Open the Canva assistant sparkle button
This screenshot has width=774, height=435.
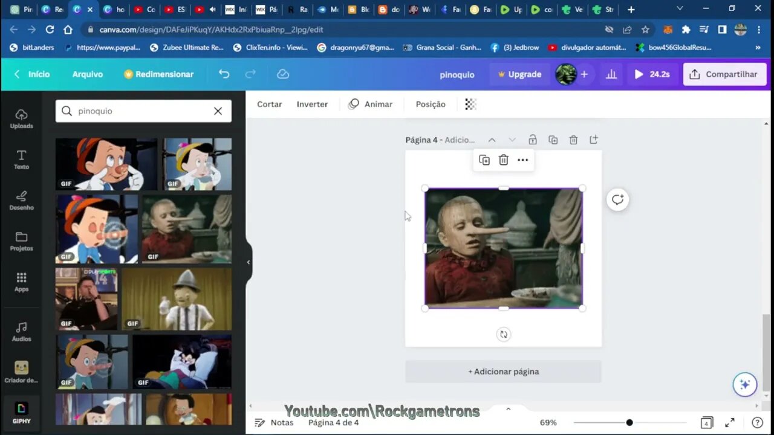click(x=745, y=384)
